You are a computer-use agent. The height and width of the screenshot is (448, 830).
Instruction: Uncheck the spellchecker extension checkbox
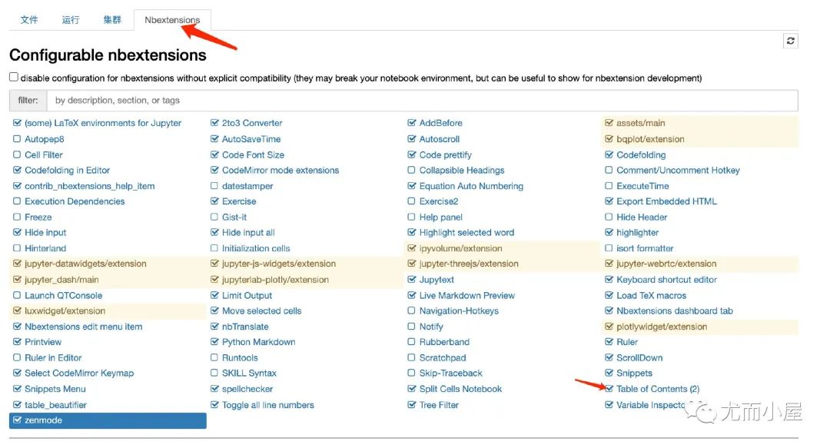pos(214,389)
